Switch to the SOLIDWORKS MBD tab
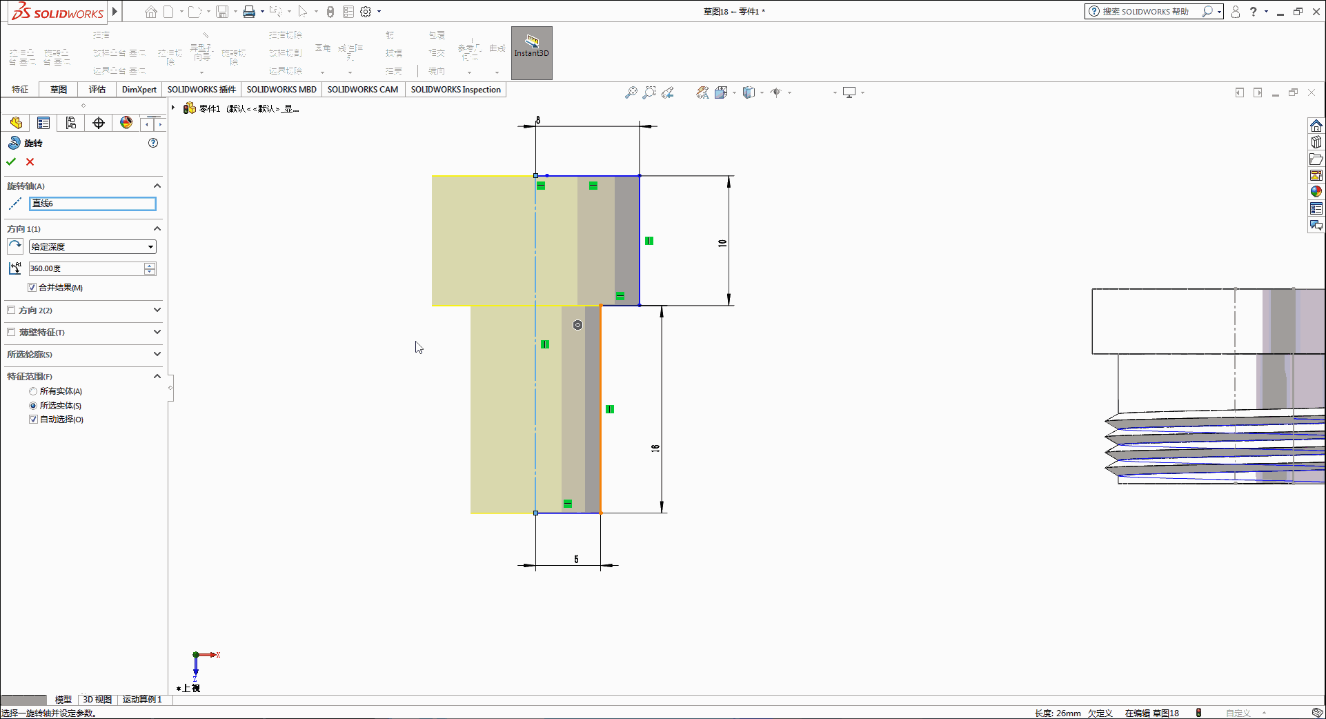 click(x=281, y=90)
